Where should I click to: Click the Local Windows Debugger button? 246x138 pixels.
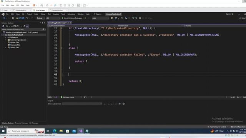pyautogui.click(x=73, y=18)
